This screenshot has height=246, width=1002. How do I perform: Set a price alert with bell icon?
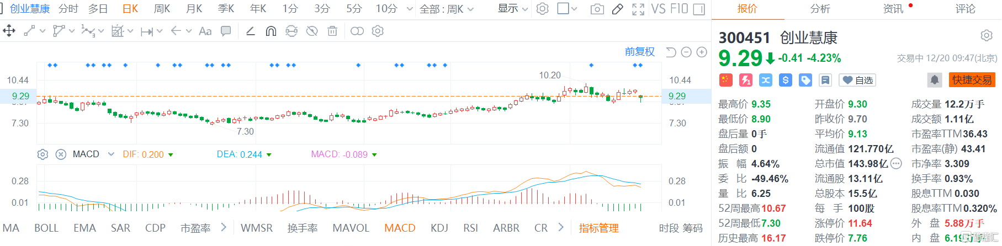click(x=935, y=80)
